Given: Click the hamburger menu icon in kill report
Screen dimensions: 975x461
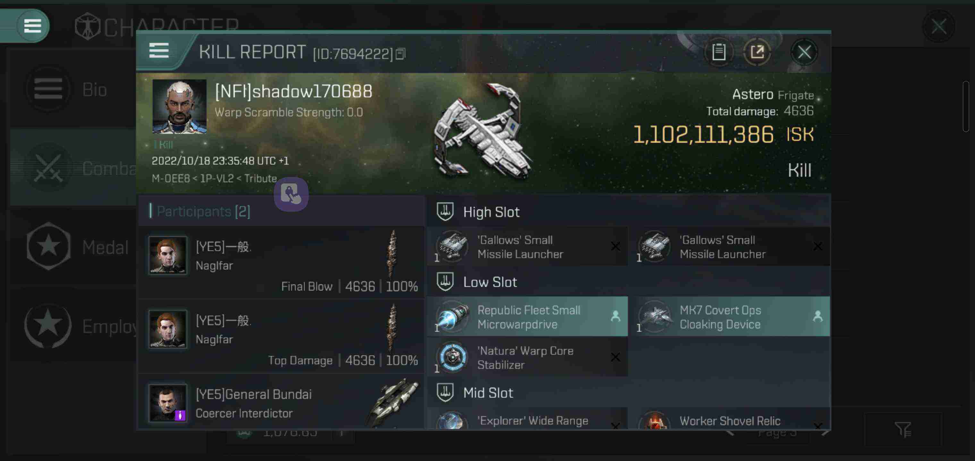Looking at the screenshot, I should [160, 52].
